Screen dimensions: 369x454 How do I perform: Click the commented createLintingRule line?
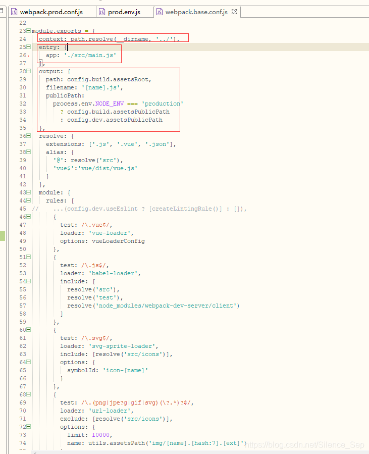139,209
